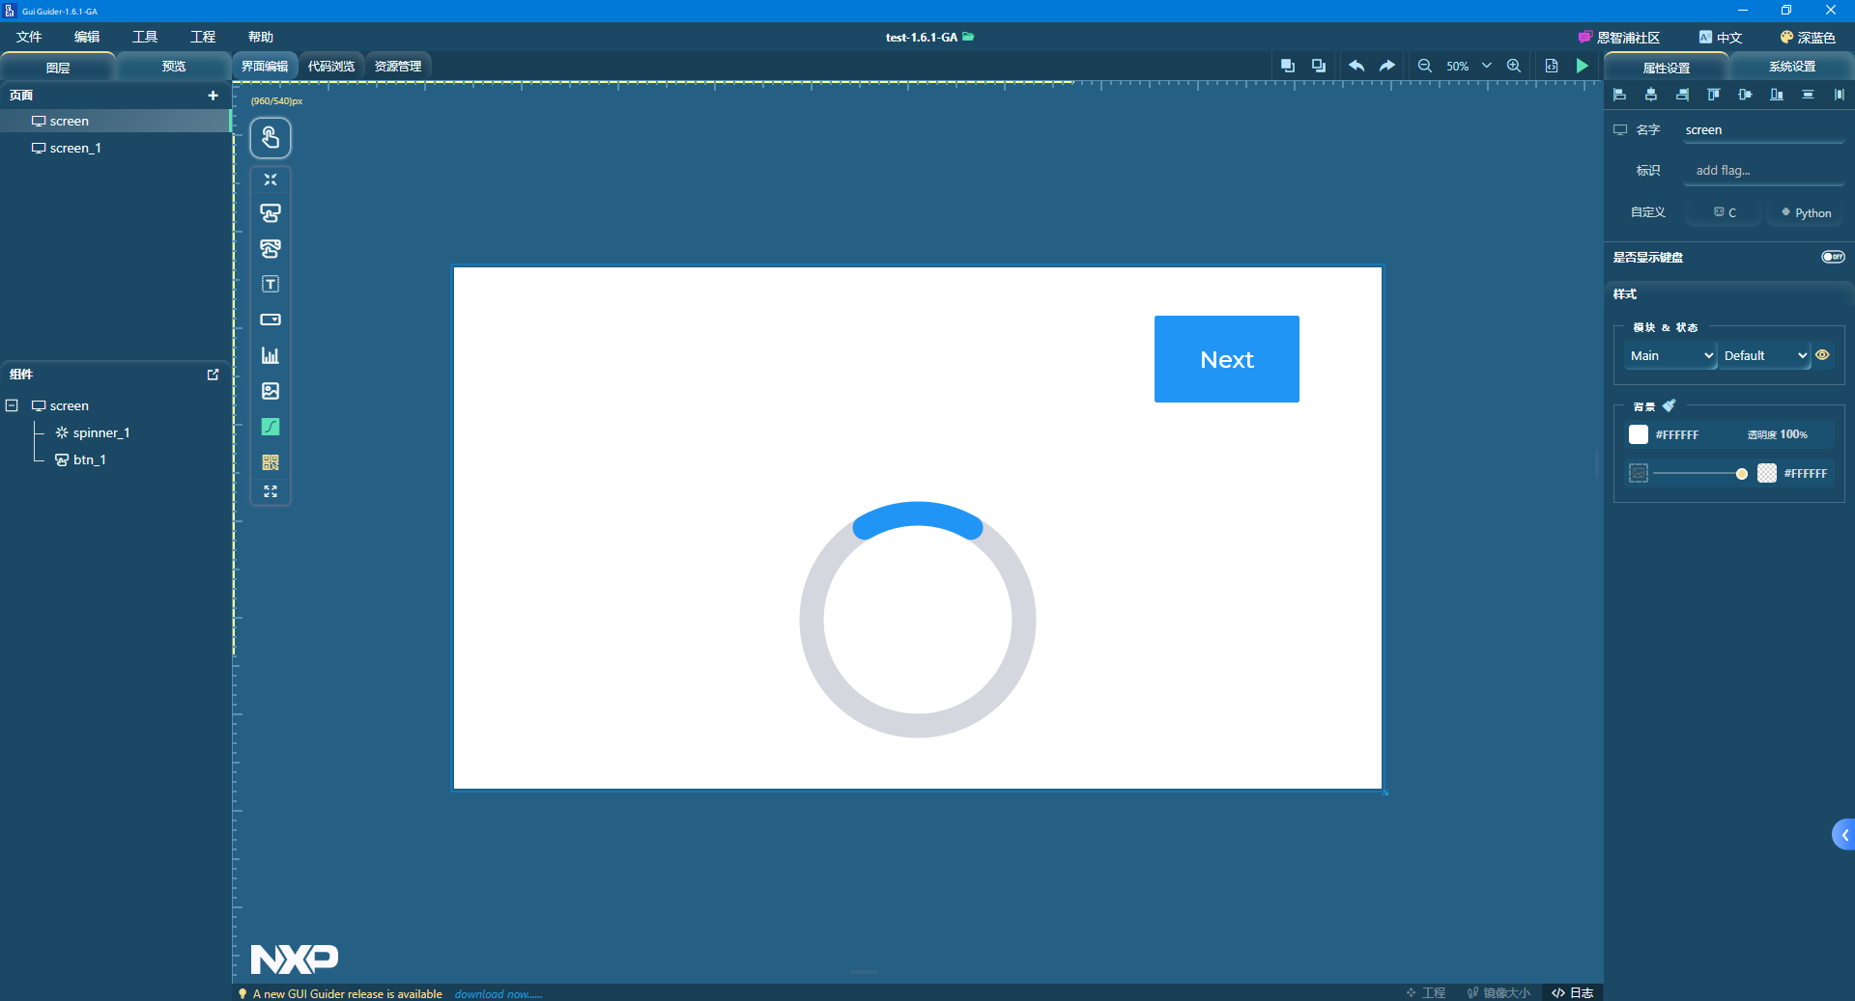Change language with 中文 button
Screen dimensions: 1855x1001
coord(1721,37)
